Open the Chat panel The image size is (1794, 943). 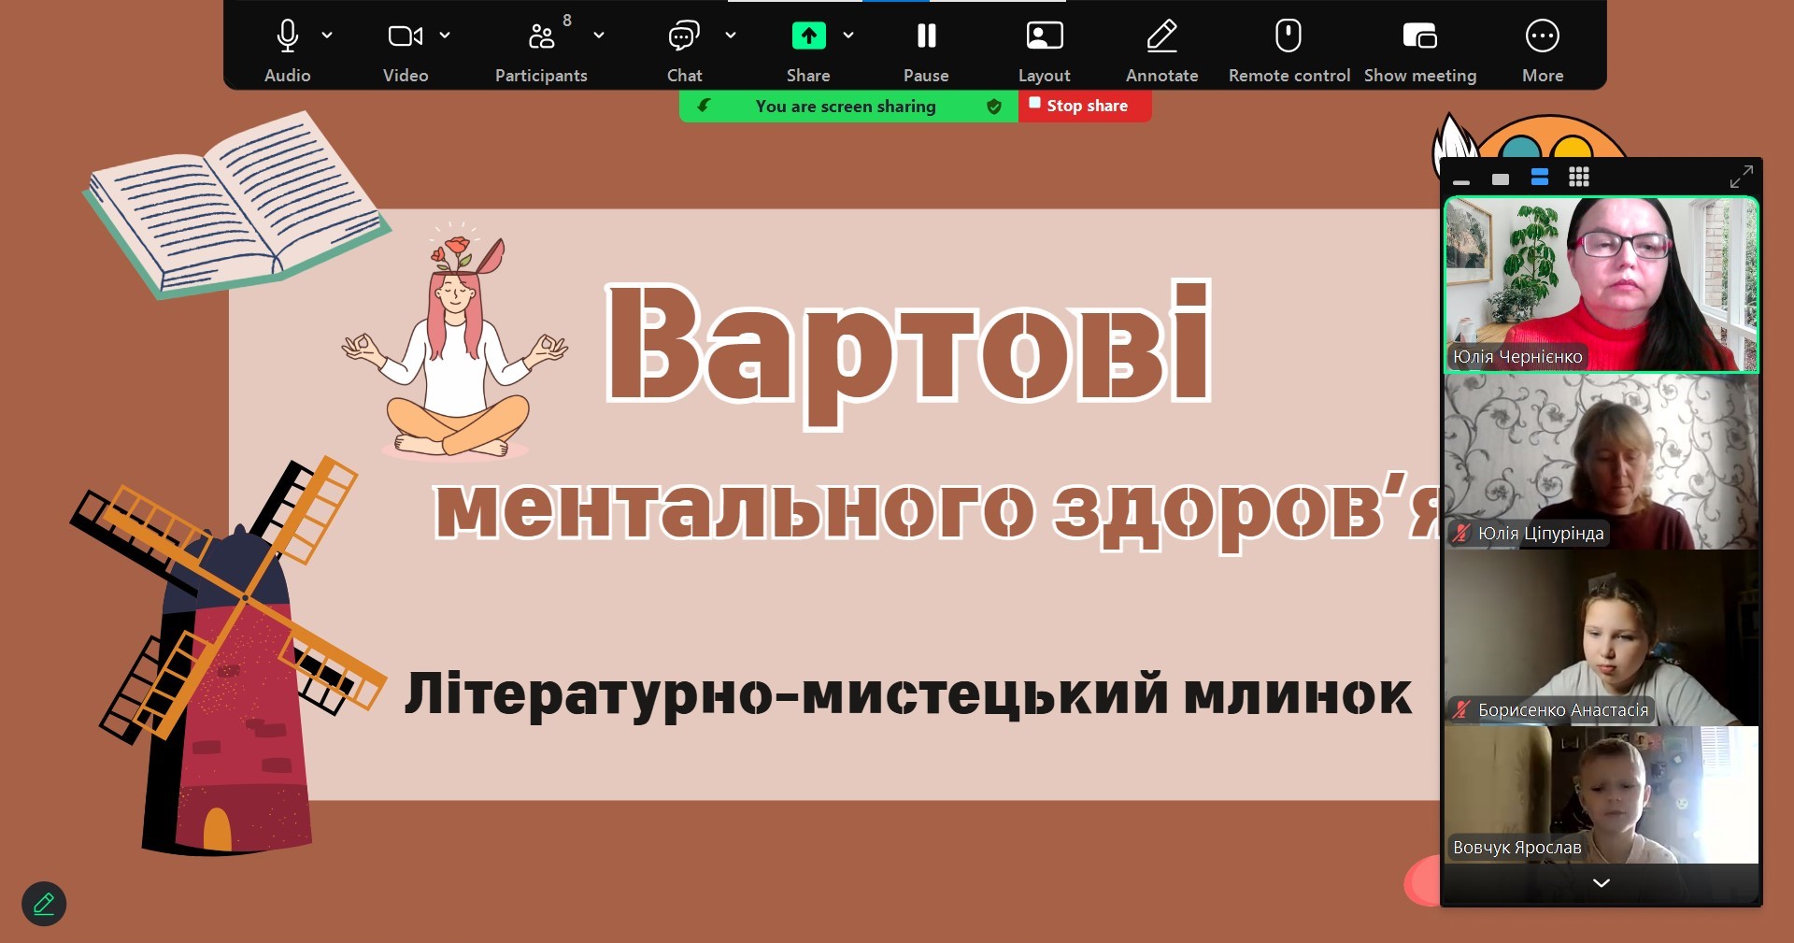(684, 36)
